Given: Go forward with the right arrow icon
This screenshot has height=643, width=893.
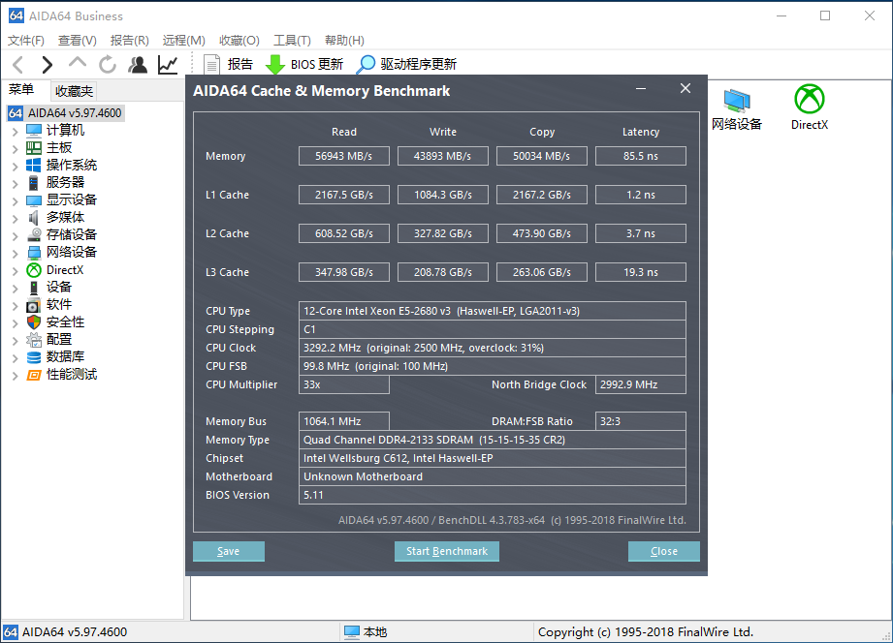Looking at the screenshot, I should click(48, 64).
